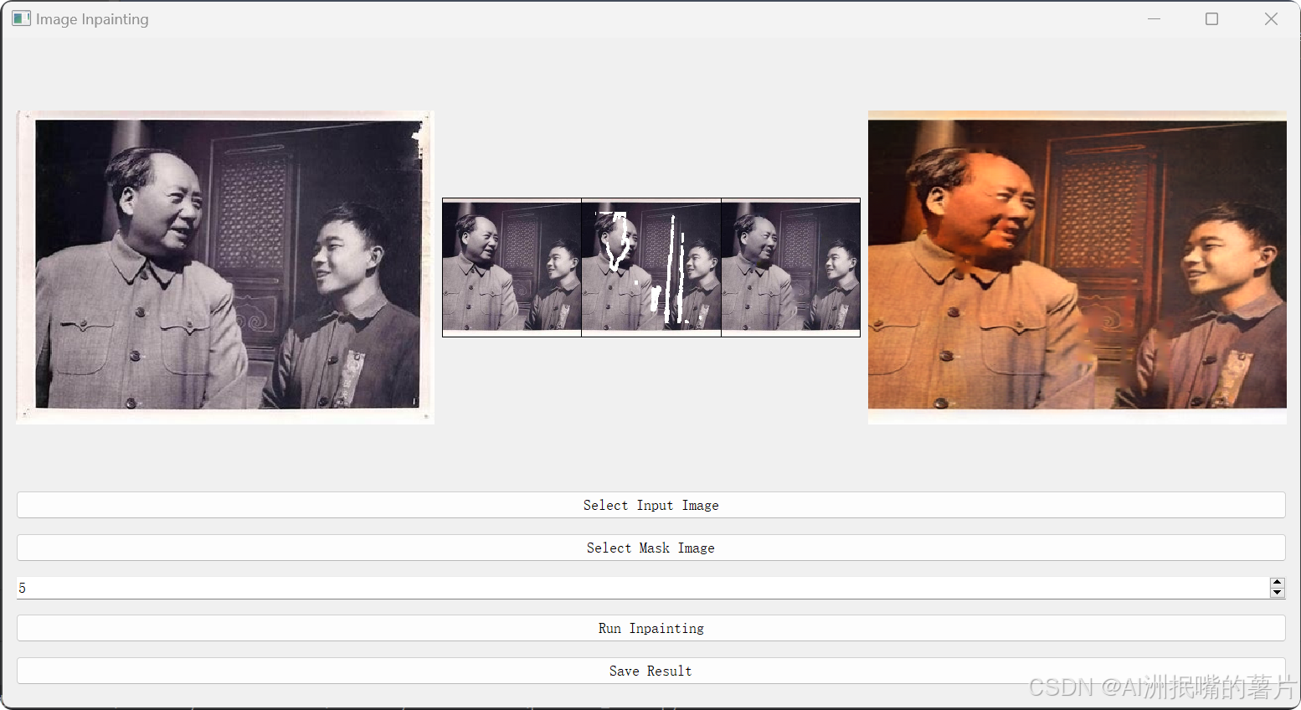Viewport: 1301px width, 710px height.
Task: Click the Select Mask Image button
Action: click(650, 548)
